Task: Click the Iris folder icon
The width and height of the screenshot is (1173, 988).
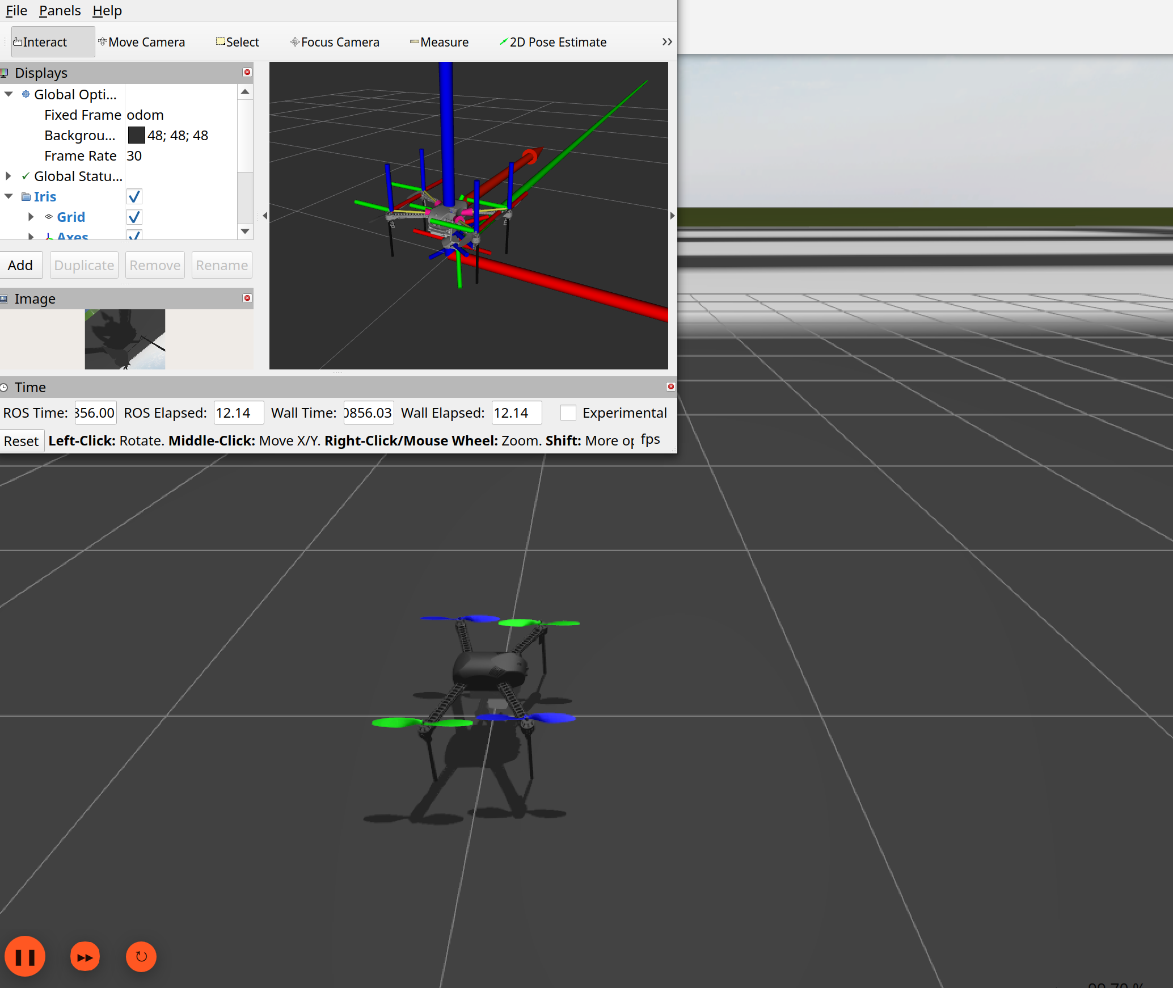Action: tap(26, 196)
